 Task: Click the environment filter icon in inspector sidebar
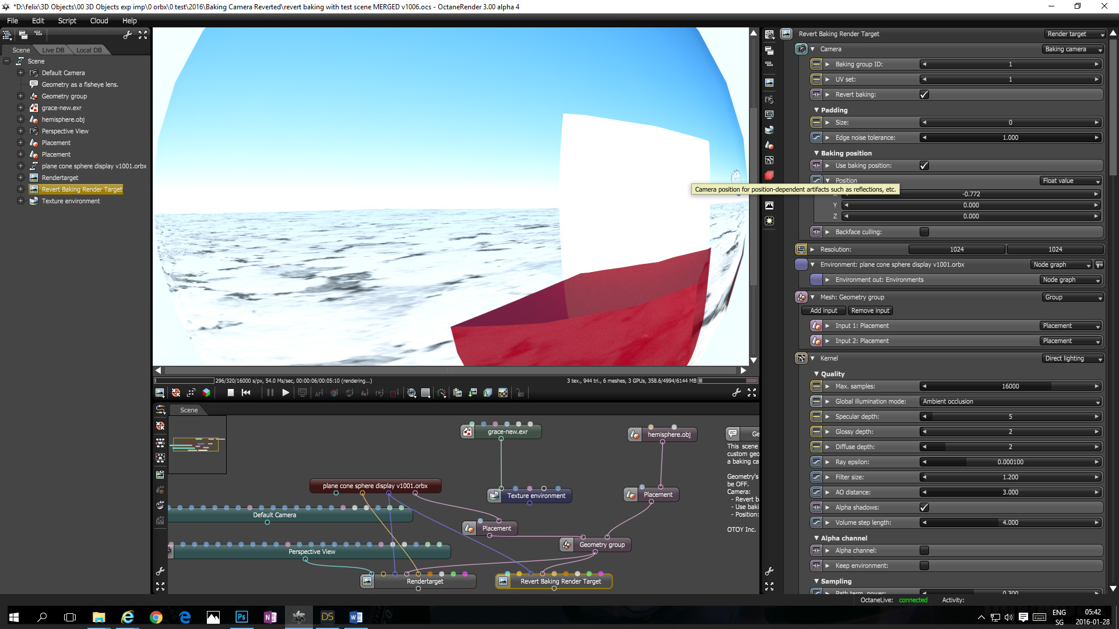point(769,130)
